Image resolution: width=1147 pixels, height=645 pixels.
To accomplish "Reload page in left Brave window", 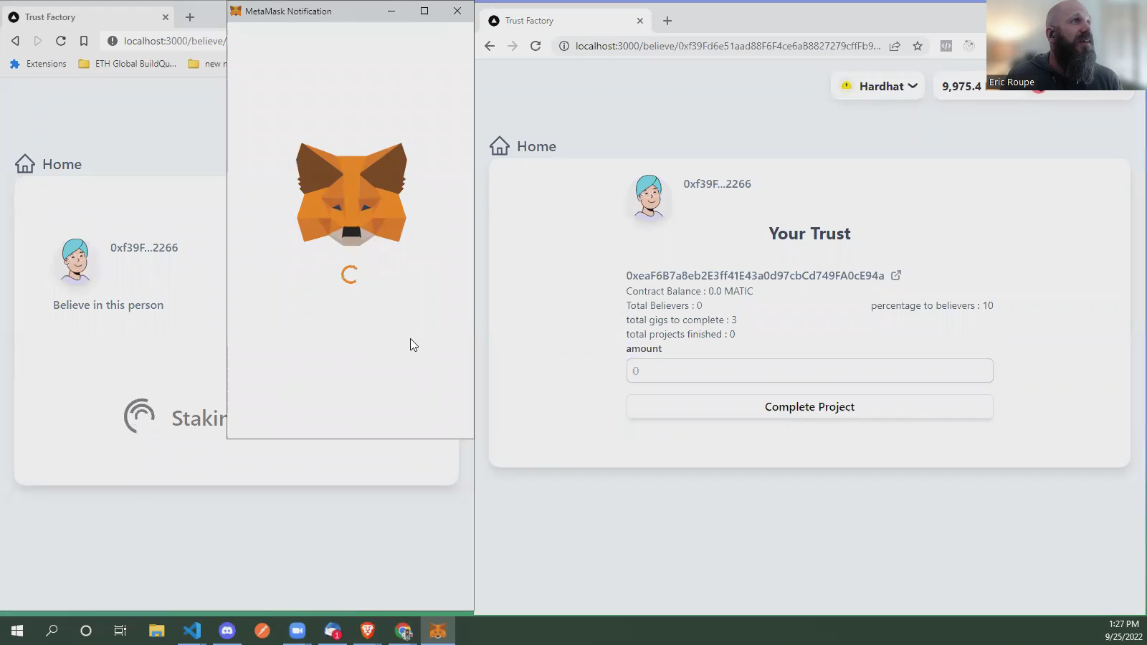I will [61, 41].
